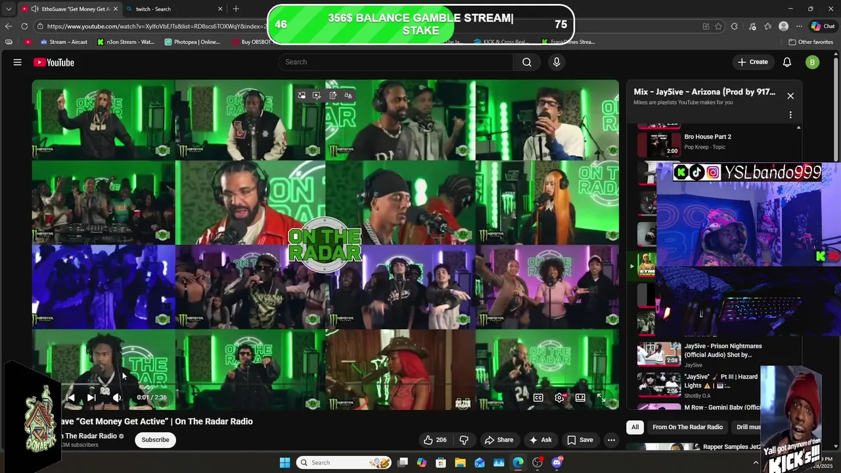The height and width of the screenshot is (473, 841).
Task: Show hidden system tray icons
Action: (756, 462)
